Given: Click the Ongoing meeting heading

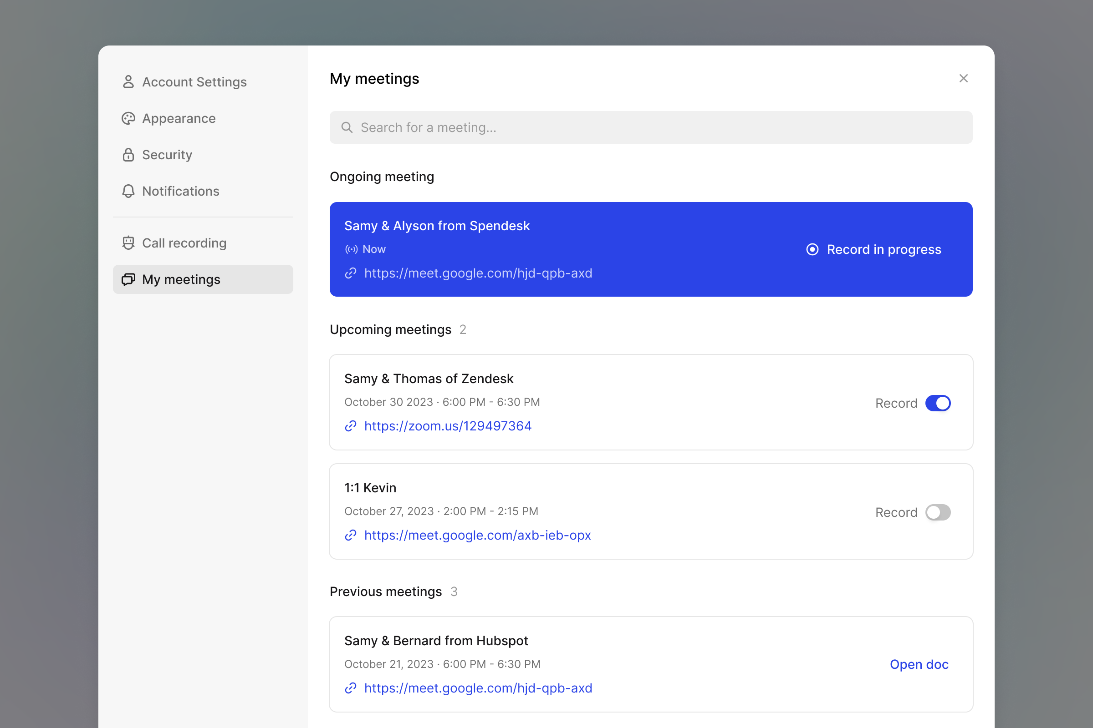Looking at the screenshot, I should [382, 177].
